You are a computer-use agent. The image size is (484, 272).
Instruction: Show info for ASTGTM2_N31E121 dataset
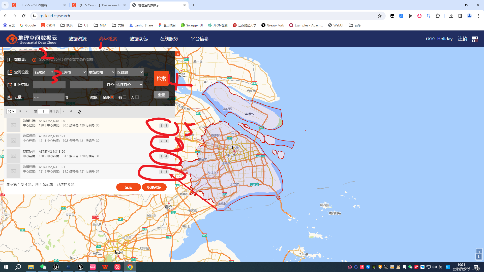161,172
